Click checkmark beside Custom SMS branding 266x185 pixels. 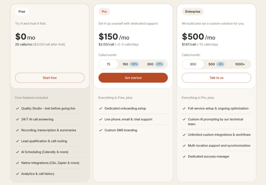101,130
